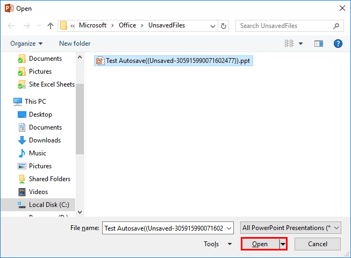351x258 pixels.
Task: Expand the Open button dropdown arrow
Action: (x=283, y=244)
